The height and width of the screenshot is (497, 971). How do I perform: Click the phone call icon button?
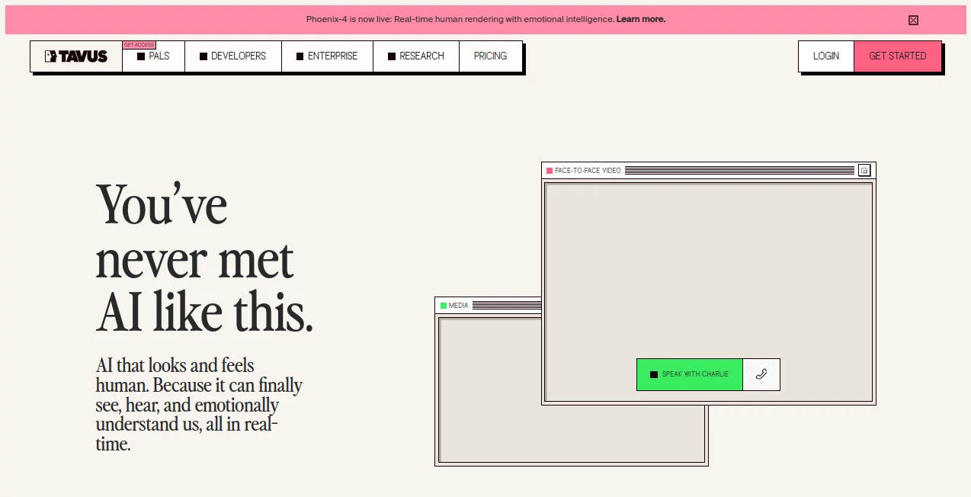[761, 374]
